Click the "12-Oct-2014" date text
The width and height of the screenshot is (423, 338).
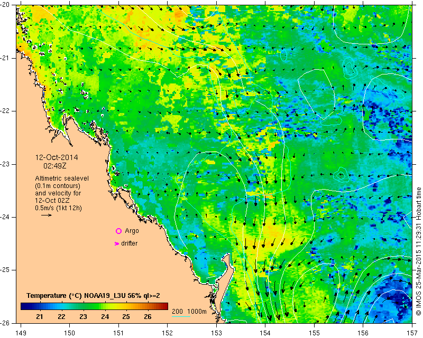click(x=57, y=157)
